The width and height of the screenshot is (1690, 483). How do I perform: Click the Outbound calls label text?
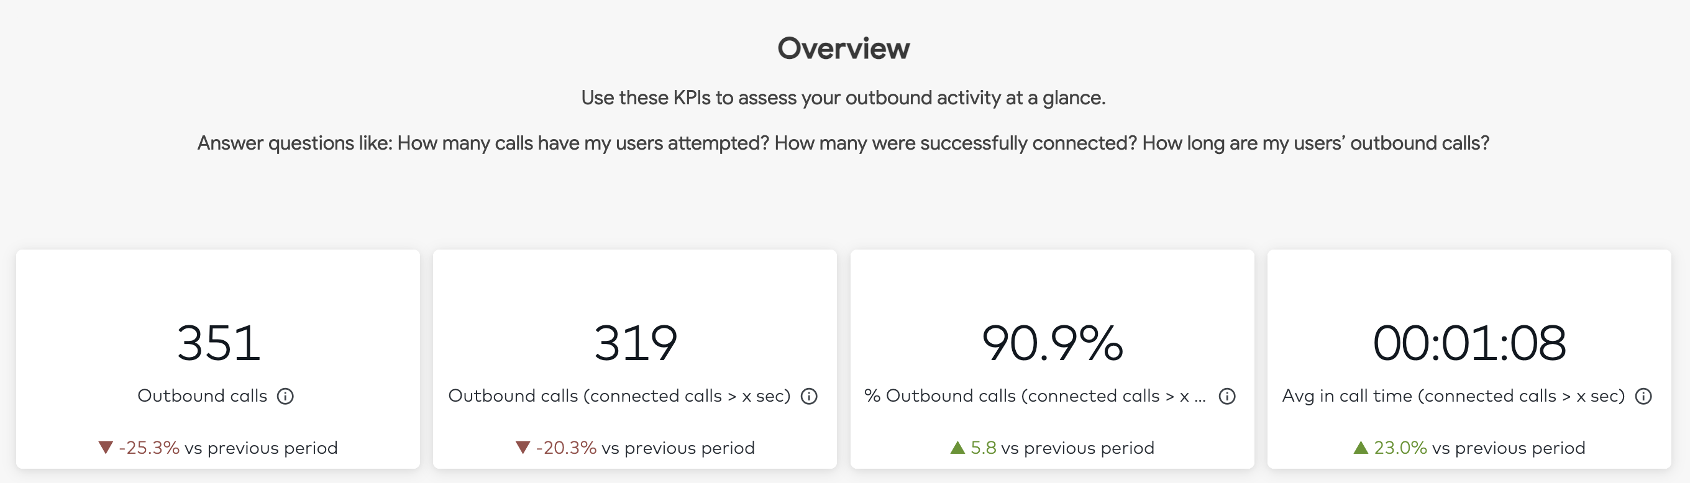tap(202, 396)
